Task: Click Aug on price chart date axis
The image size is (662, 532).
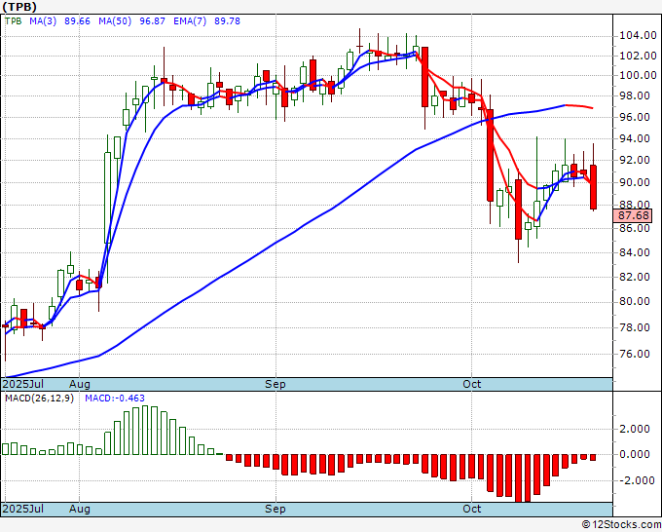Action: click(x=80, y=384)
